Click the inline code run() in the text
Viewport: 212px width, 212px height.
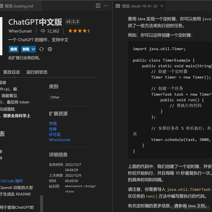tap(151, 196)
